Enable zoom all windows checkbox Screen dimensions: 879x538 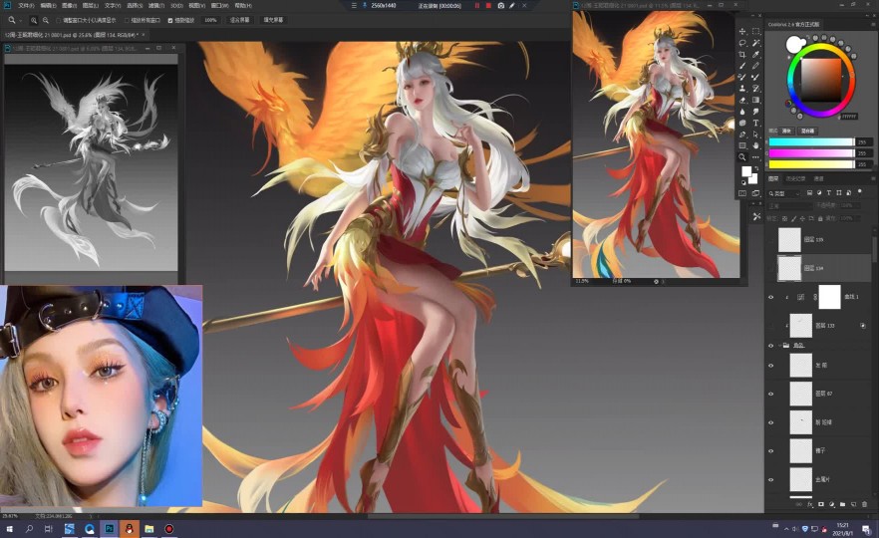point(127,20)
